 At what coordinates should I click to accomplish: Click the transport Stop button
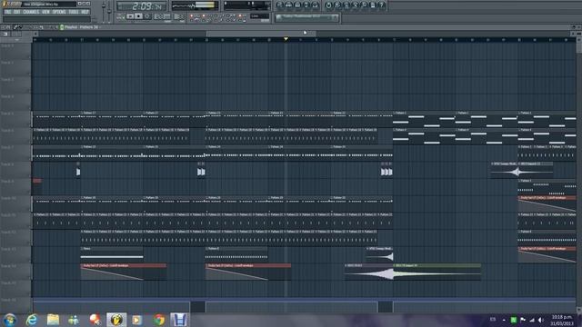[138, 16]
